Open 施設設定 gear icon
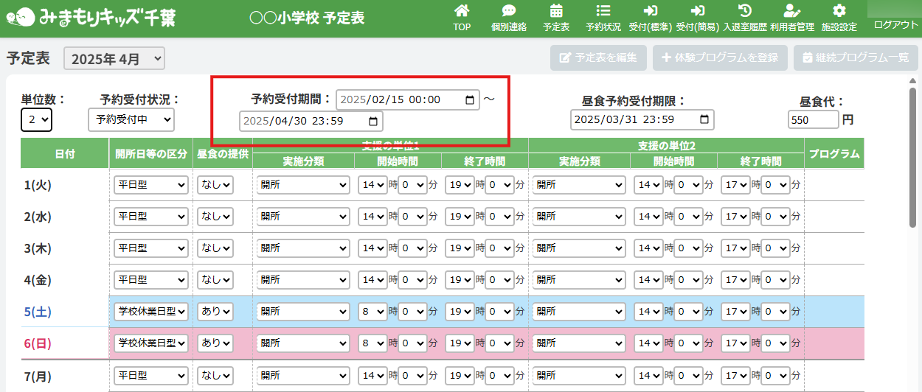This screenshot has width=922, height=392. pyautogui.click(x=839, y=12)
